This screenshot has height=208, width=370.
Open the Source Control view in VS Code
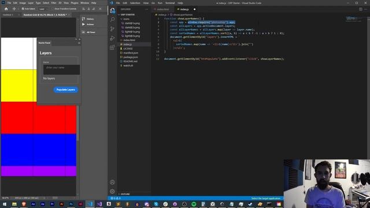(x=113, y=29)
